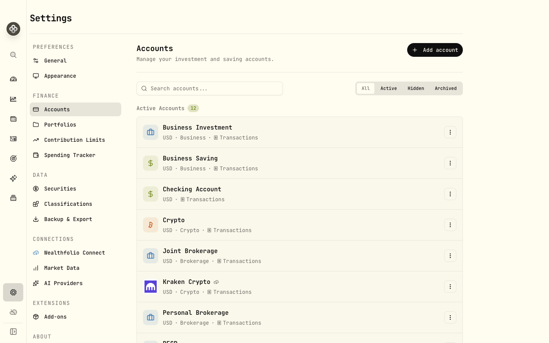Click the Personal Brokerage briefcase icon
The height and width of the screenshot is (343, 549).
coord(151,317)
